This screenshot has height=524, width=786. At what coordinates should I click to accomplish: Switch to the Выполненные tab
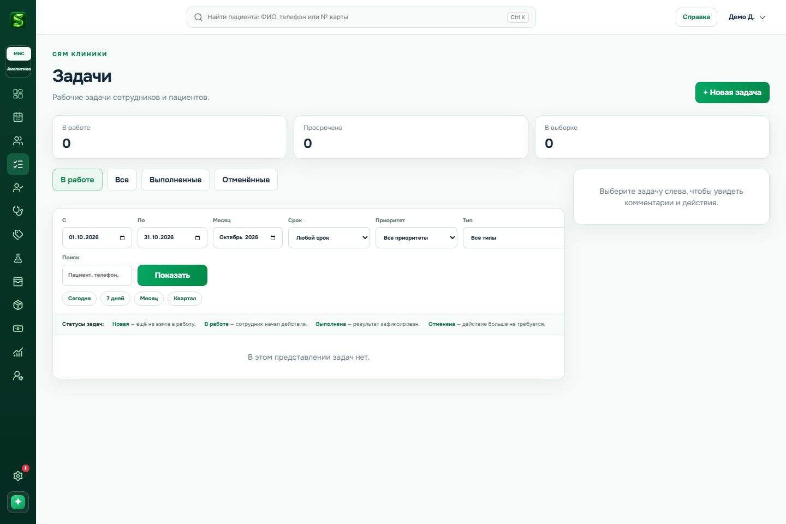[x=175, y=180]
